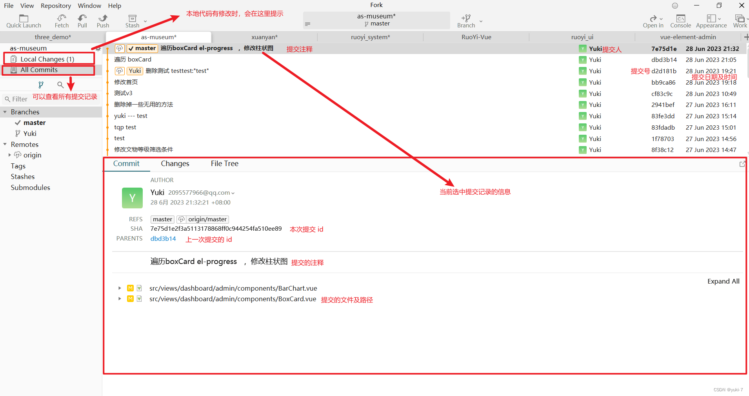Click the smiley feedback icon
The image size is (749, 396).
[675, 5]
